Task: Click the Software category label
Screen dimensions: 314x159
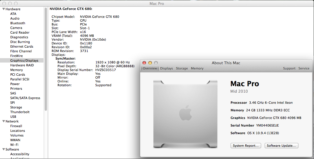Action: (x=12, y=149)
